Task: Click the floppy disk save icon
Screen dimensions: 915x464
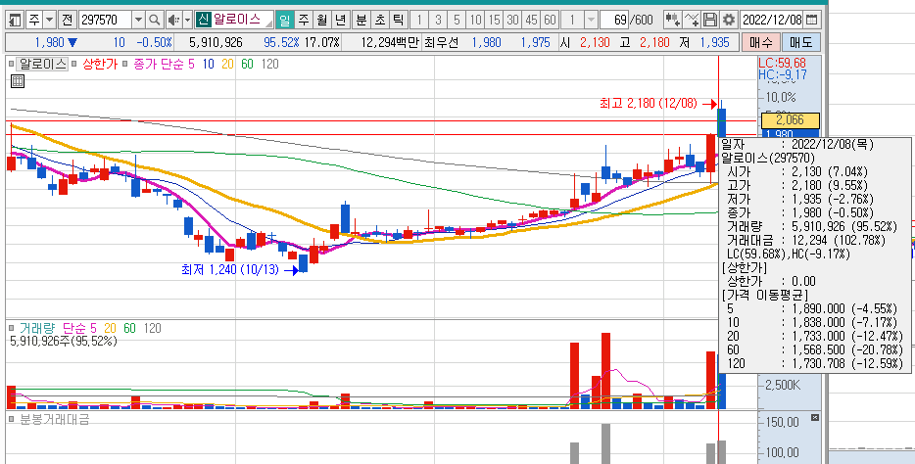Action: click(x=709, y=20)
